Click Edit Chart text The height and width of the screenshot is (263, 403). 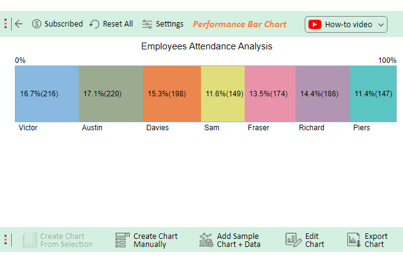(315, 240)
